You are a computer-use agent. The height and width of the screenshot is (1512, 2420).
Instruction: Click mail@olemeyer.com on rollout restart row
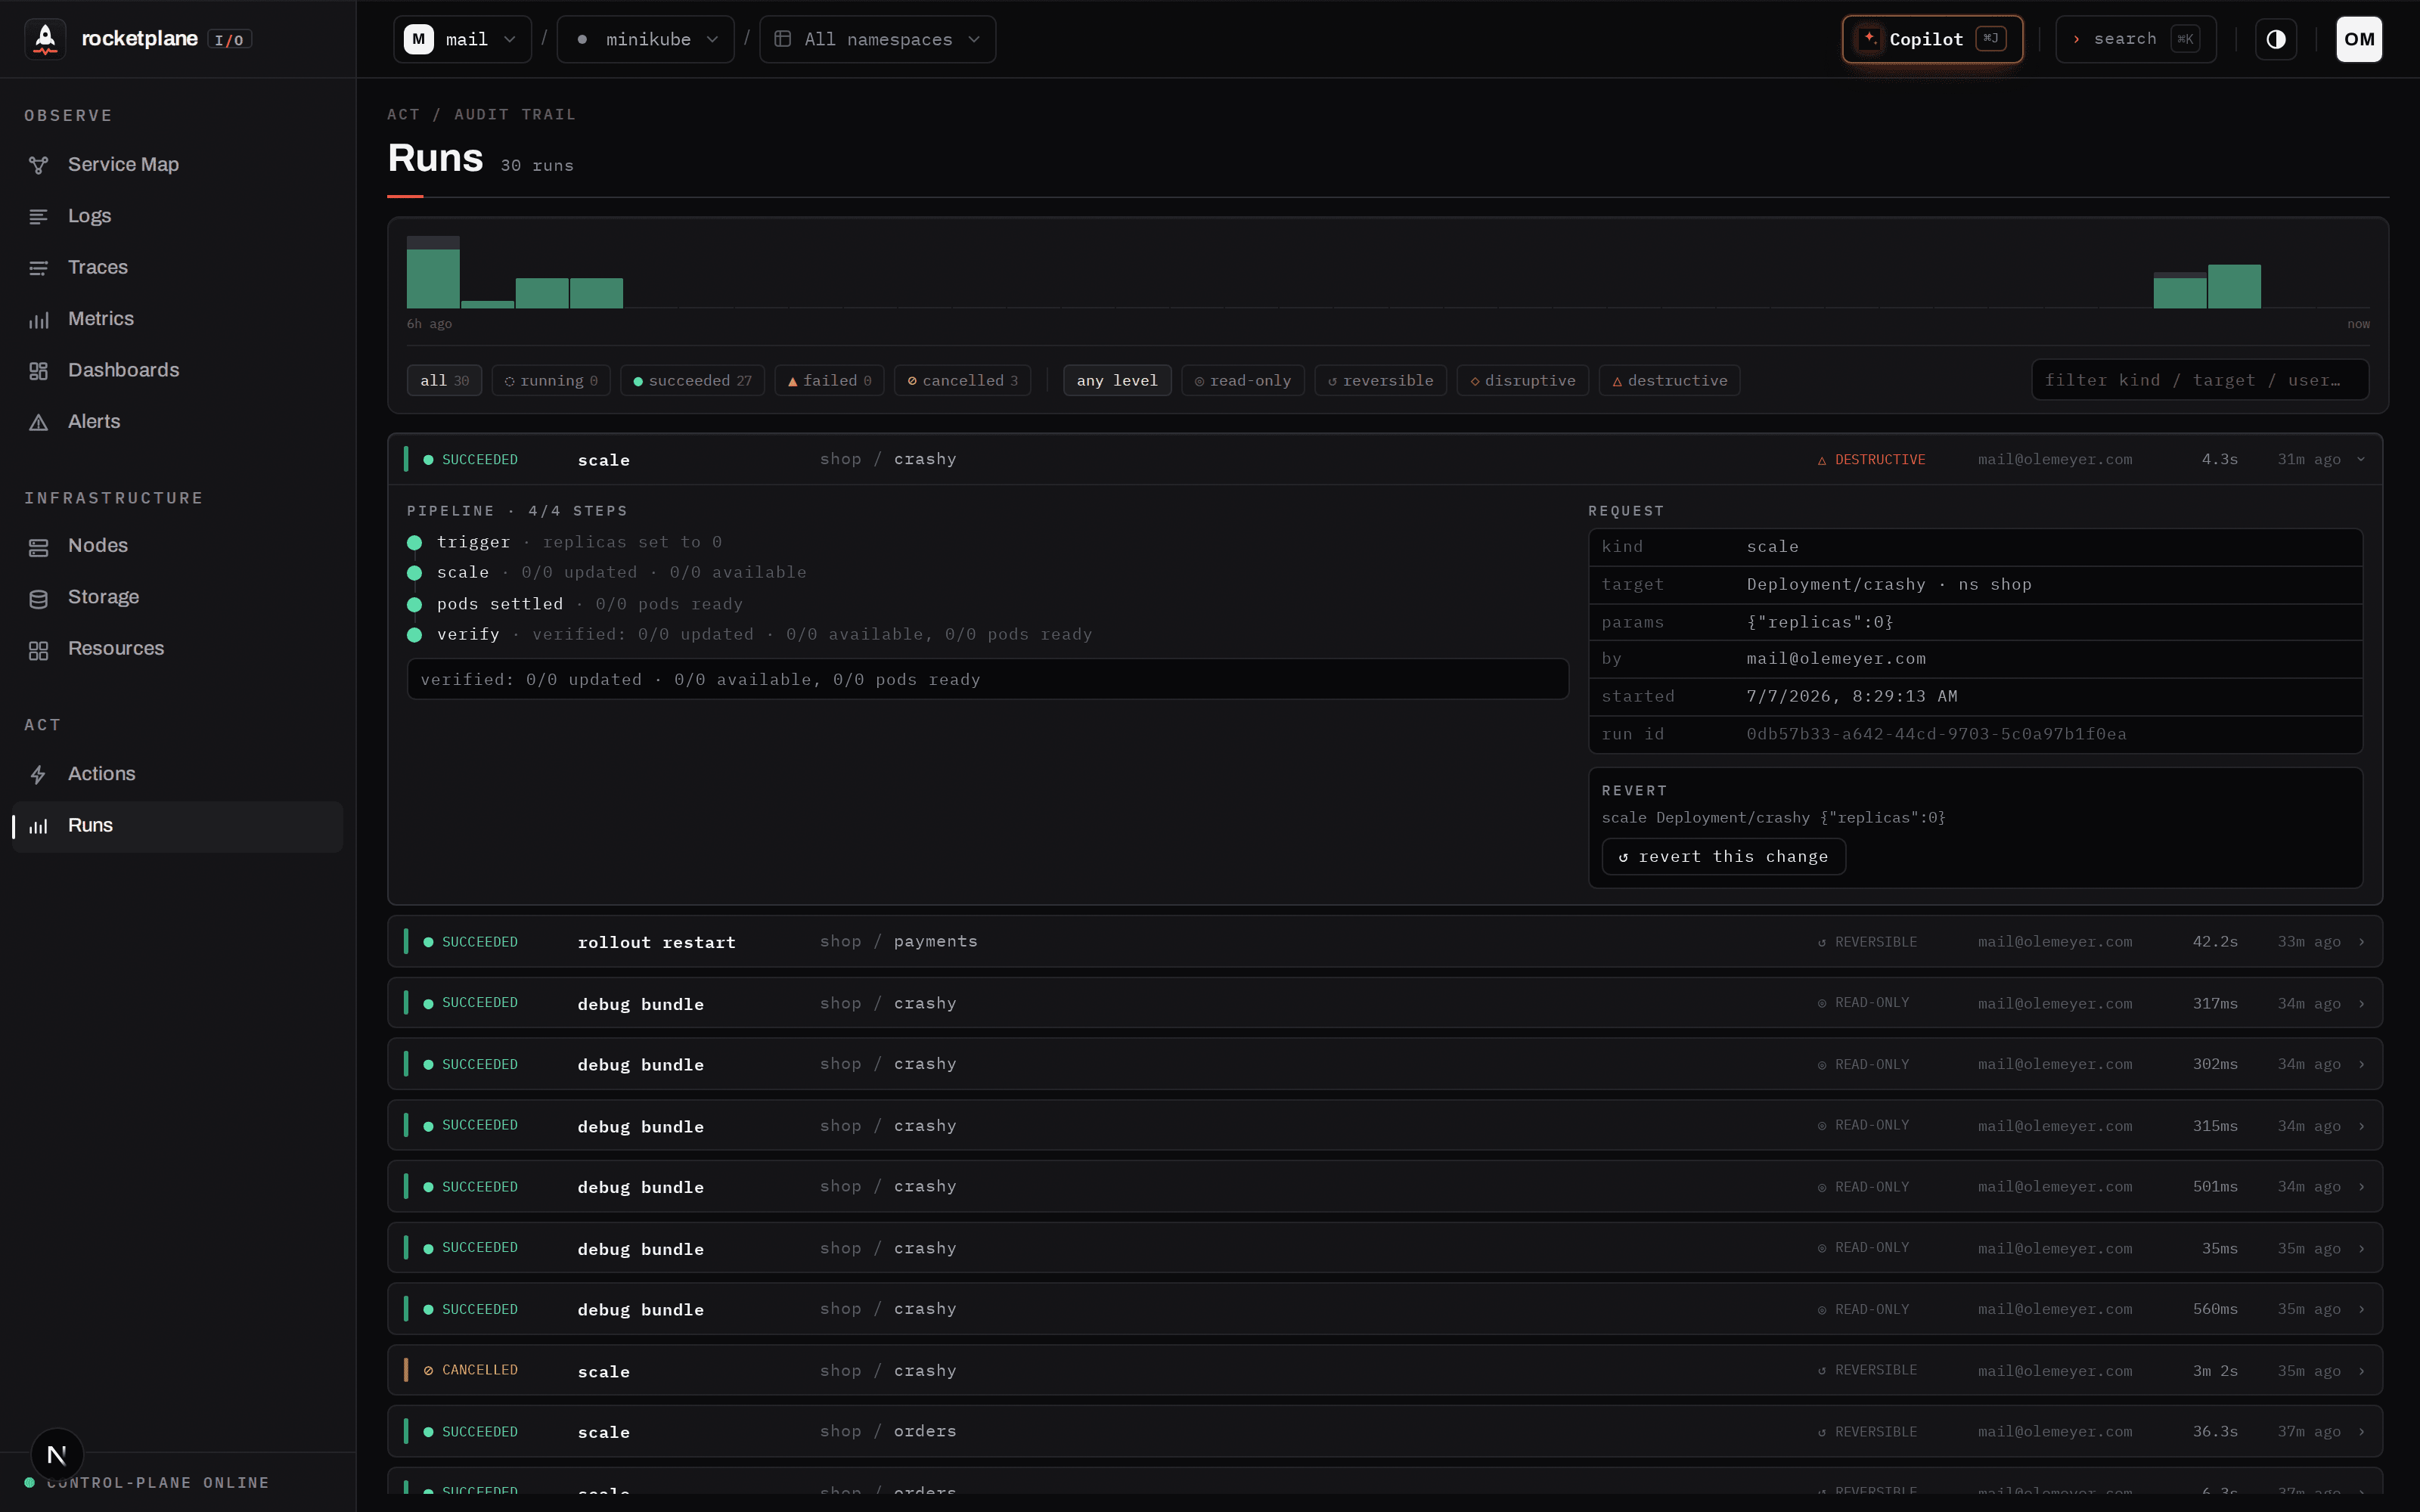2055,942
